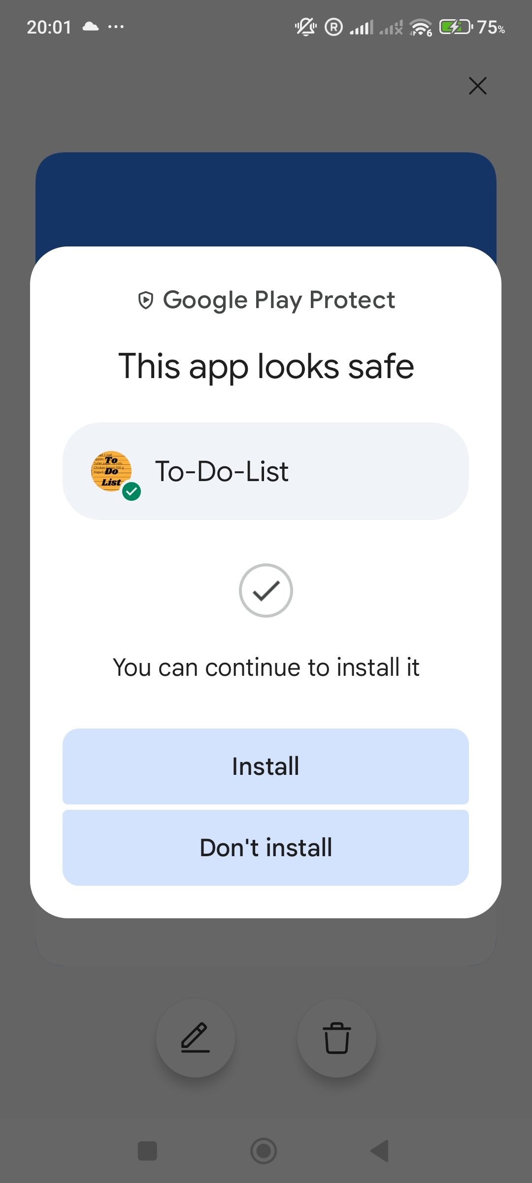Tap the Install button

tap(266, 766)
